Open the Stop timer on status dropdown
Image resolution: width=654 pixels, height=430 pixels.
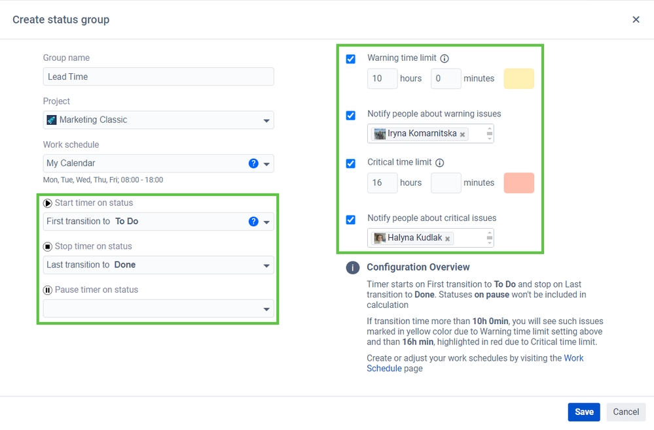pyautogui.click(x=266, y=265)
